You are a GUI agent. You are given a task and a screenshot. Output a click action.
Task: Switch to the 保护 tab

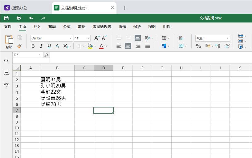[x=137, y=27]
